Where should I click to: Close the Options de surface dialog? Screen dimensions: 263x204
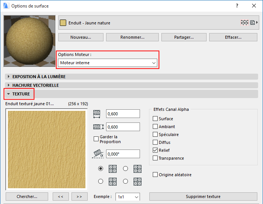(x=254, y=6)
